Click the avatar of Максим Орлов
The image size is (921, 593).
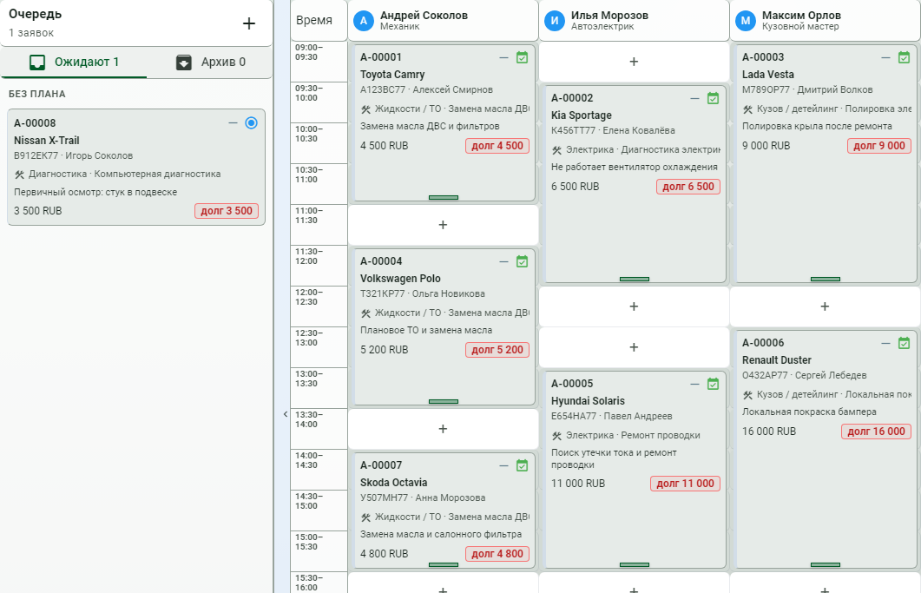746,21
